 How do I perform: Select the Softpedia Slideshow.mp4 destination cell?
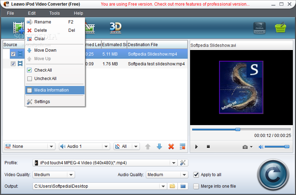pos(153,54)
